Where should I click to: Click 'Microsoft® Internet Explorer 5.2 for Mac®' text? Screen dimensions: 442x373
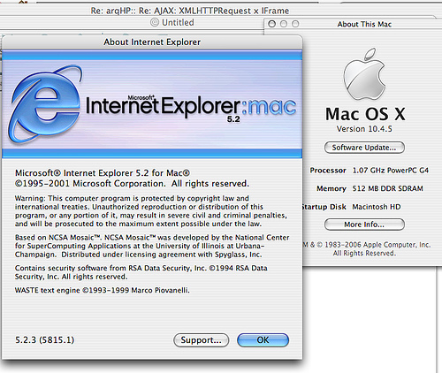[103, 173]
